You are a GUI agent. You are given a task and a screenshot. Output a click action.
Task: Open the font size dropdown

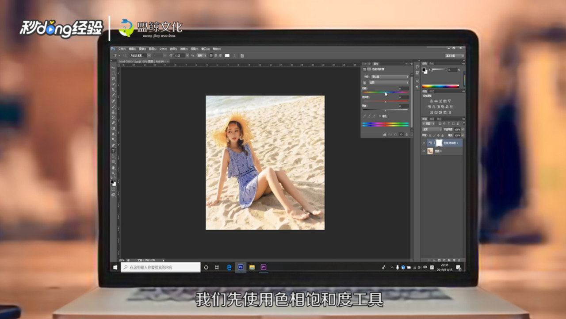(187, 55)
